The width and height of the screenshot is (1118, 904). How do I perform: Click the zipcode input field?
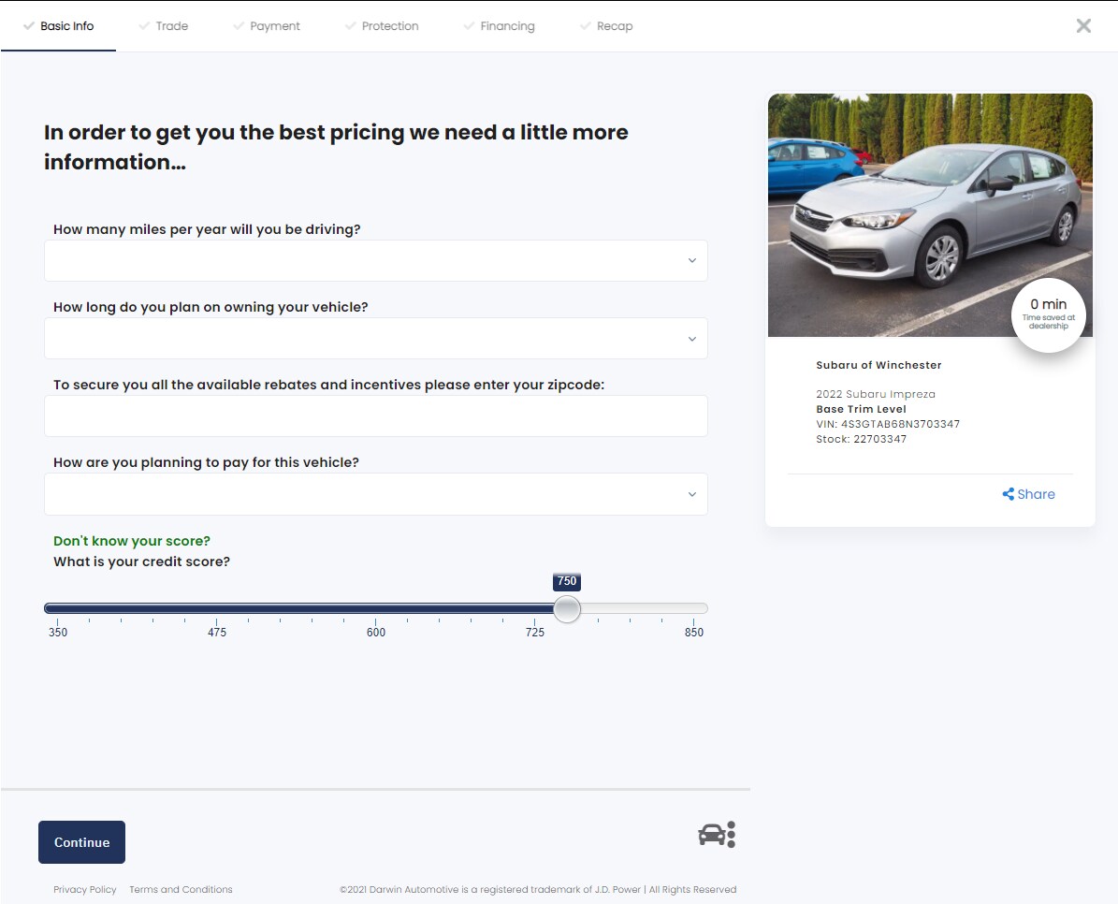point(376,416)
